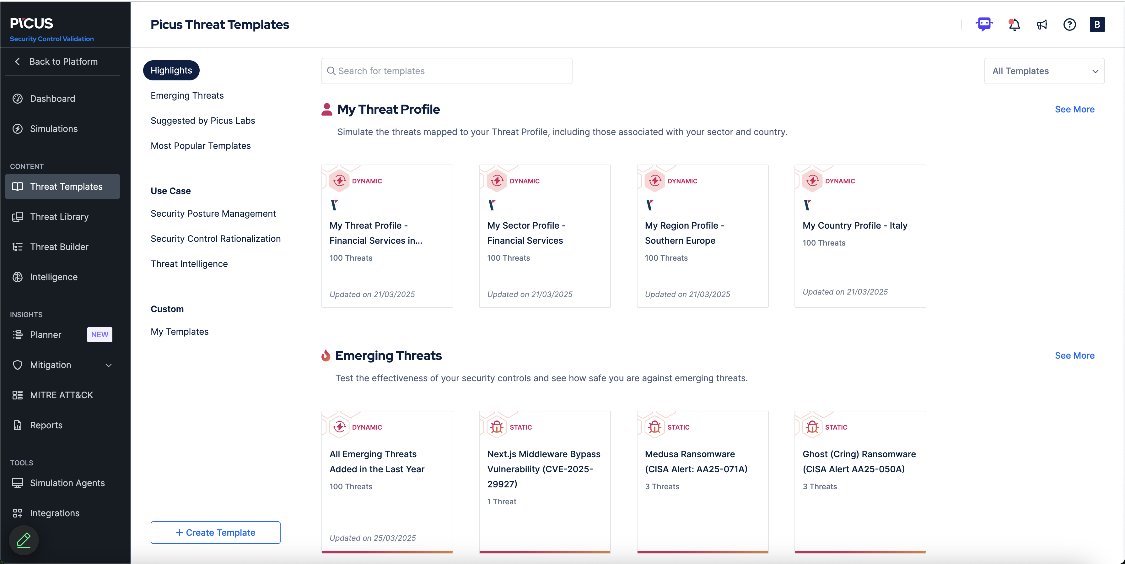This screenshot has width=1125, height=564.
Task: Select the Highlights tab
Action: (171, 70)
